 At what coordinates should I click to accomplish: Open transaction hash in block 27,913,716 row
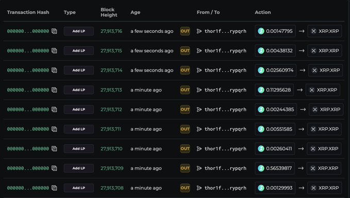point(28,31)
